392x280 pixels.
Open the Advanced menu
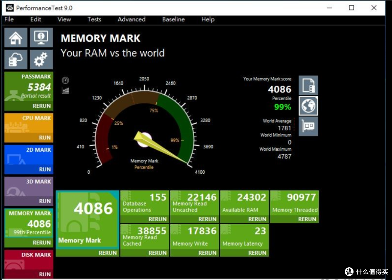coord(131,19)
